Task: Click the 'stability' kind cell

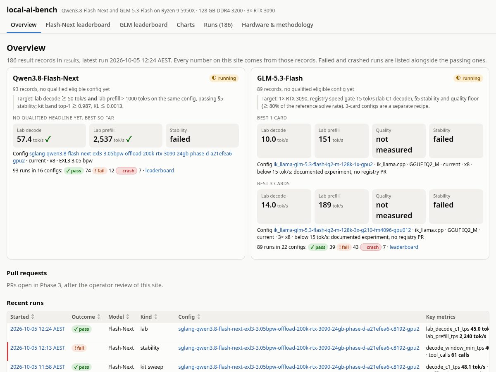Action: pos(150,348)
